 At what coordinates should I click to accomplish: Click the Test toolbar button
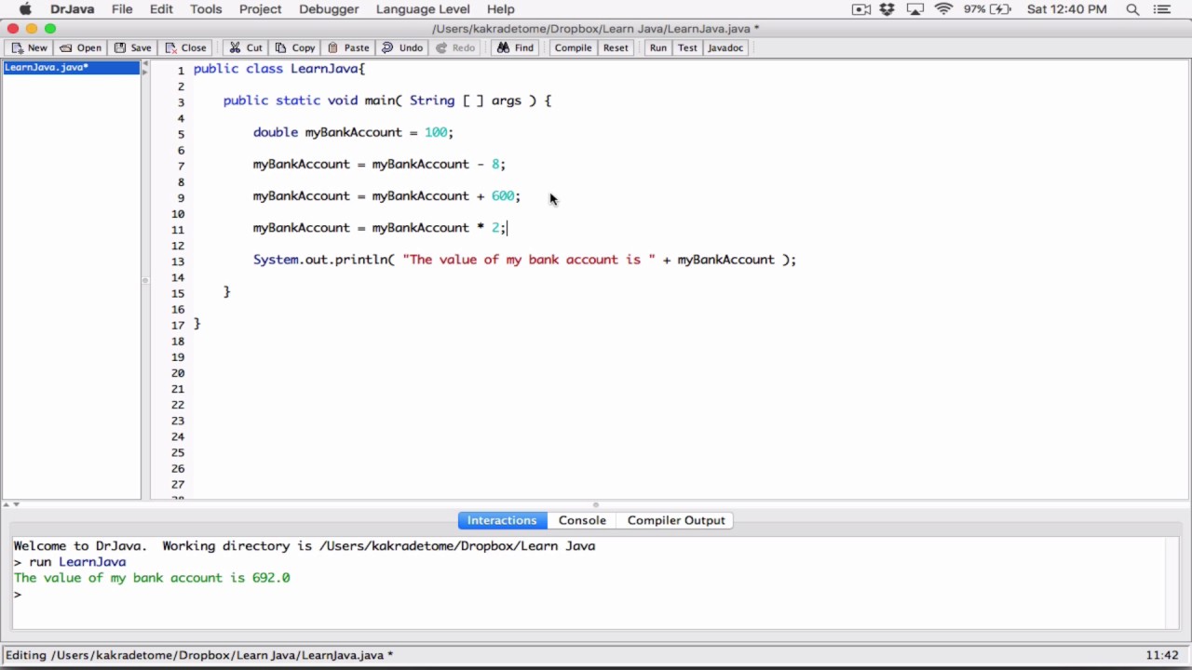tap(687, 47)
